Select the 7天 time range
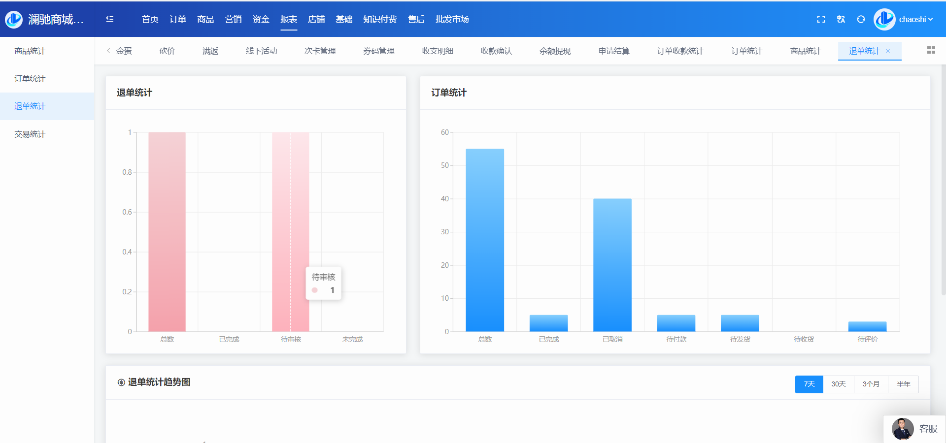 click(x=809, y=384)
